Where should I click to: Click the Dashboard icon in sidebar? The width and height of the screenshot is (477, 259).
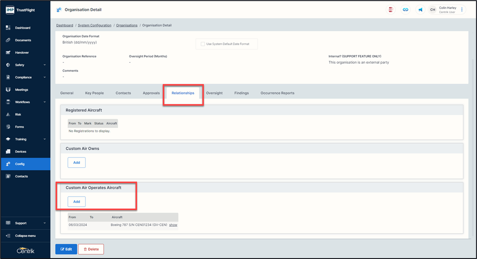[8, 28]
